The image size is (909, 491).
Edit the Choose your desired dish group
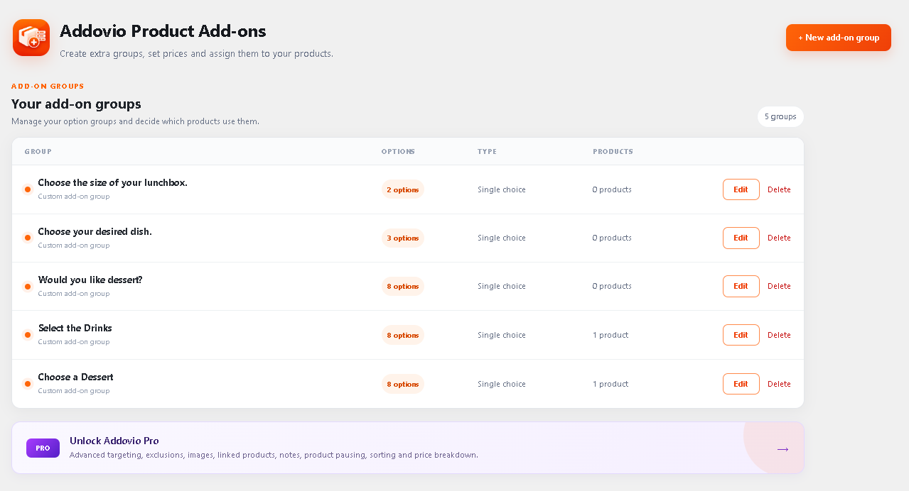click(741, 238)
